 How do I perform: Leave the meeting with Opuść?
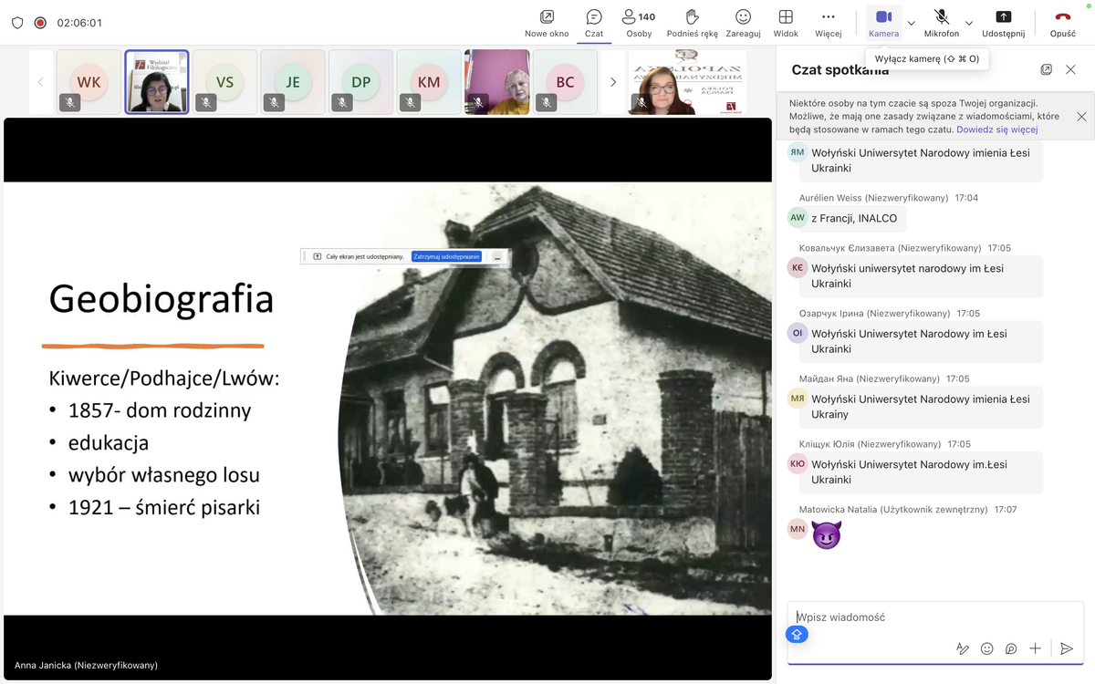pos(1062,22)
